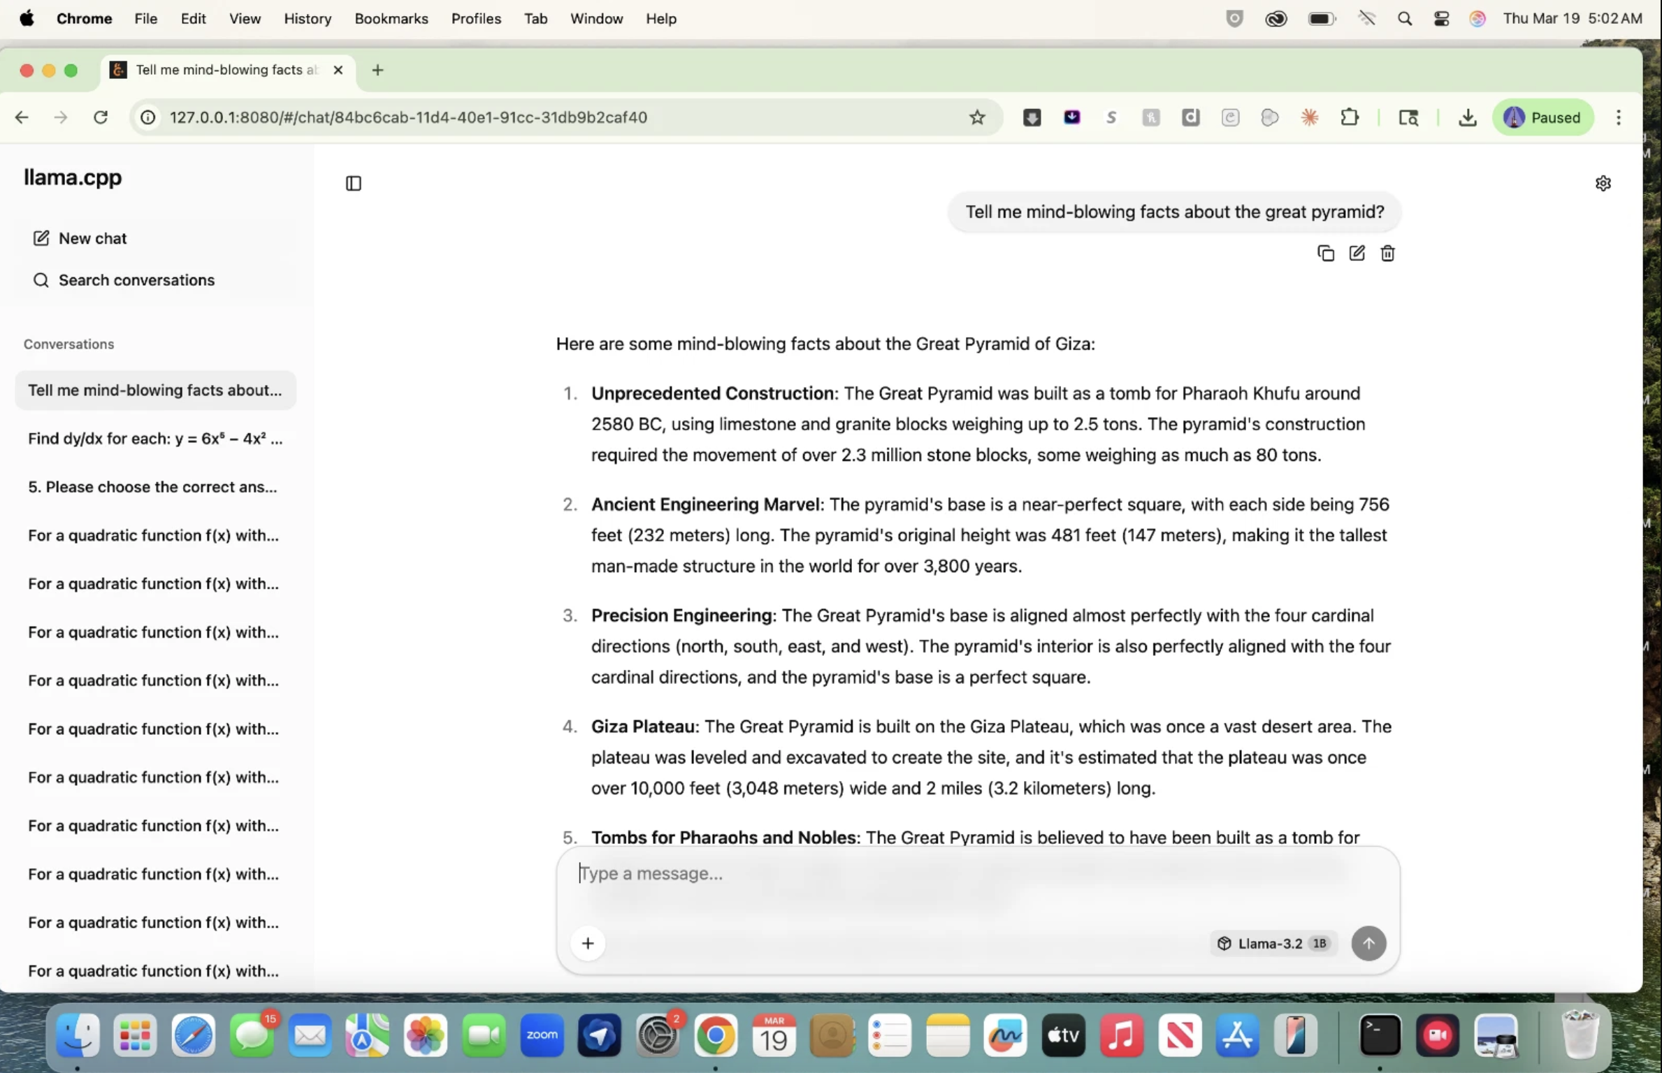Click the orange starburst extension icon
The width and height of the screenshot is (1662, 1073).
(1310, 117)
